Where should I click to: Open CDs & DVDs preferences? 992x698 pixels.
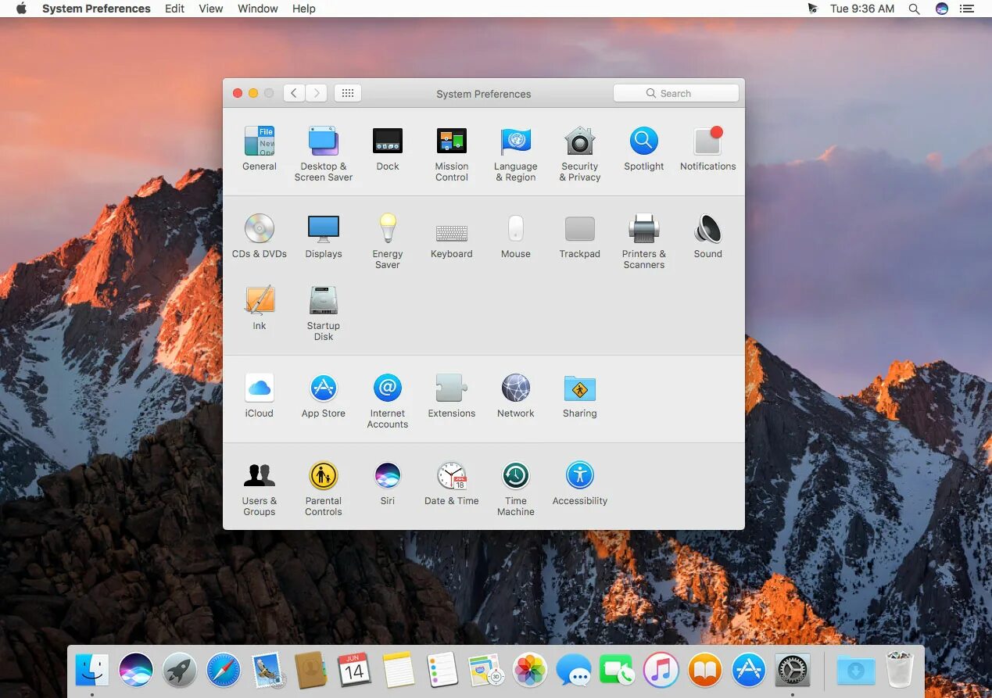pyautogui.click(x=260, y=236)
